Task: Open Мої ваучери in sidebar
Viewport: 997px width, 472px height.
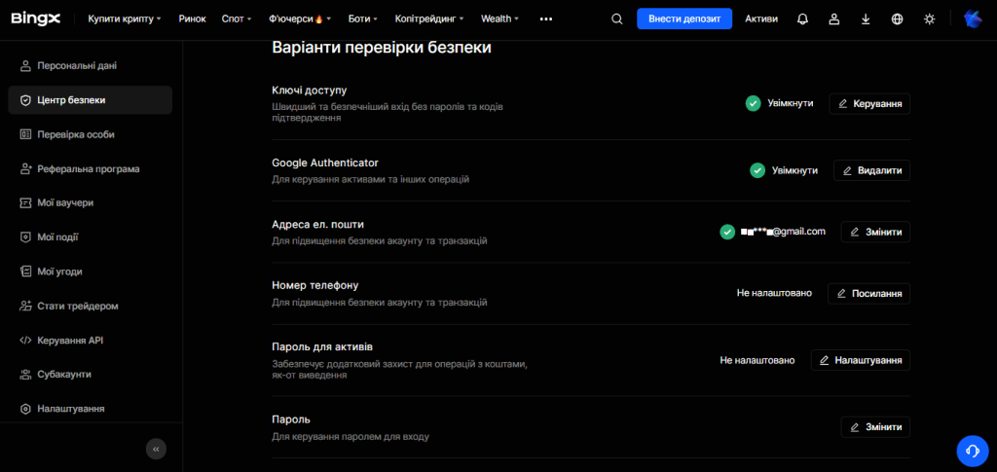Action: point(91,203)
